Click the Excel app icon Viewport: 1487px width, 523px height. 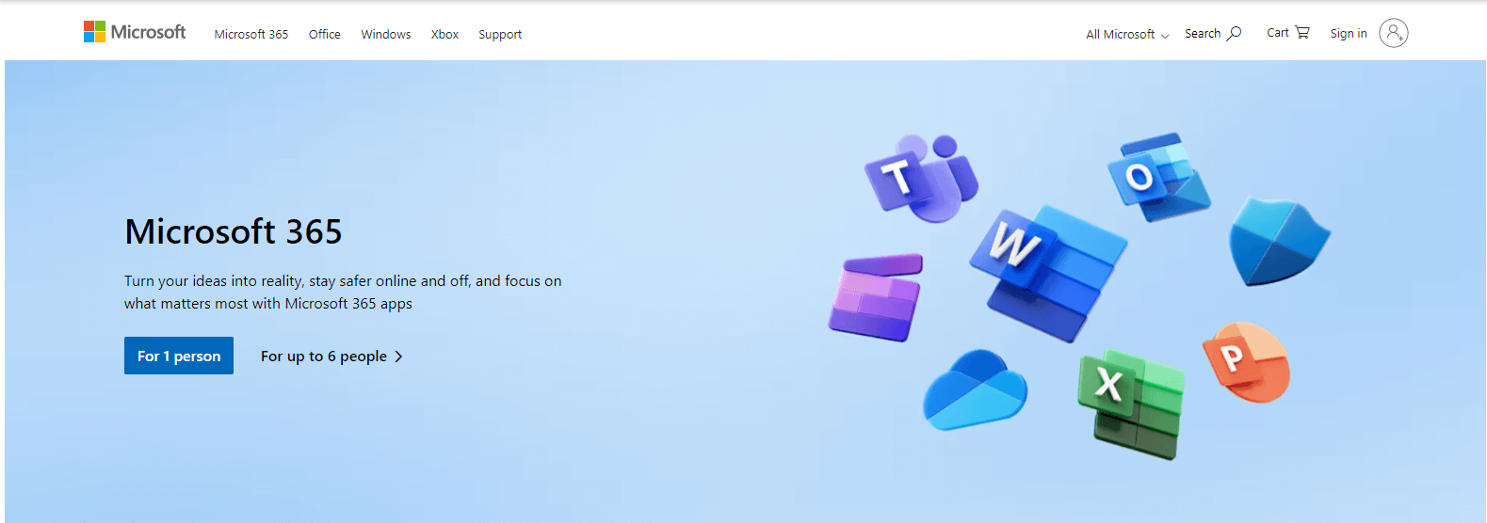pos(1132,403)
